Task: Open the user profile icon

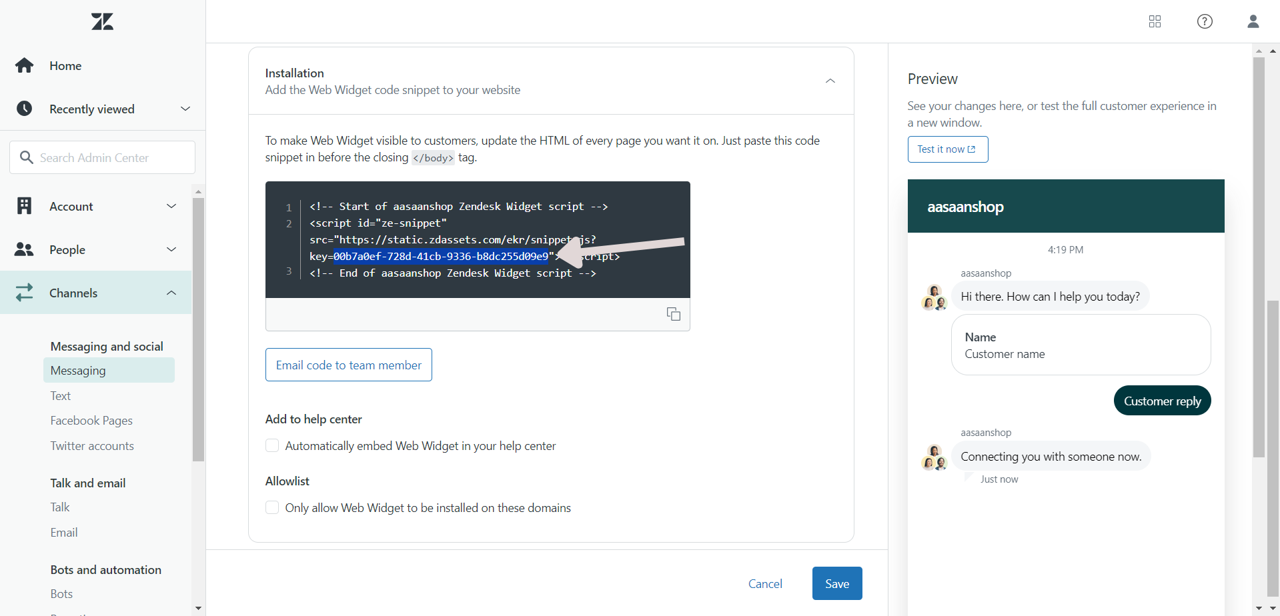Action: coord(1253,21)
